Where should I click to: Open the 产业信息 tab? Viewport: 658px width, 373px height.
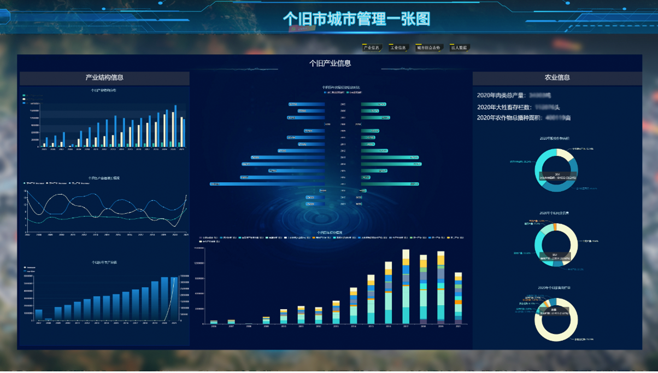click(x=372, y=48)
